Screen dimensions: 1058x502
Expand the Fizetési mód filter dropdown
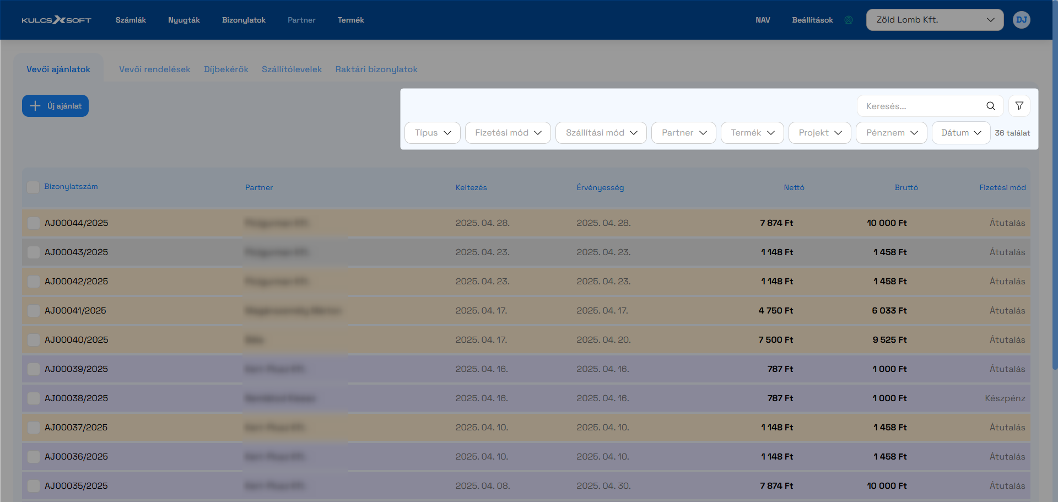508,133
